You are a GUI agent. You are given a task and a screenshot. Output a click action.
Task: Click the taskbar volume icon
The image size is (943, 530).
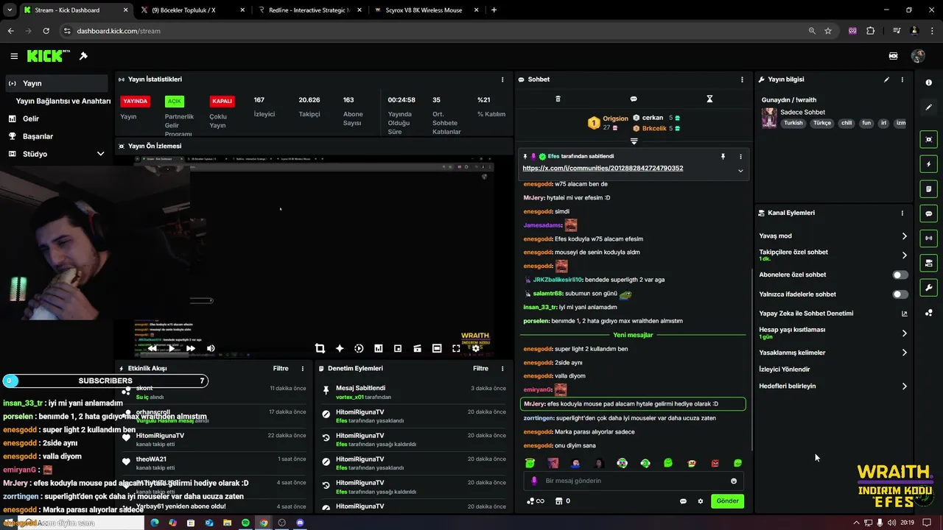click(x=891, y=523)
